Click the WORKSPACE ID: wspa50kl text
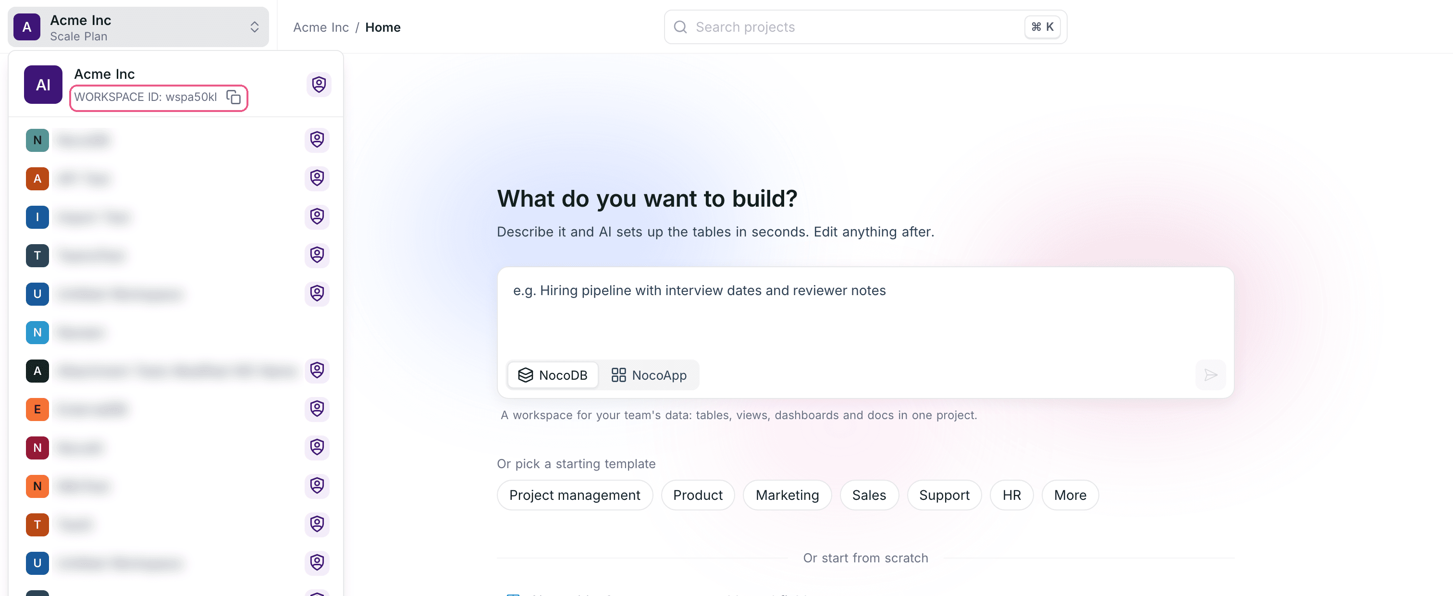Screen dimensions: 1453x596 [146, 97]
